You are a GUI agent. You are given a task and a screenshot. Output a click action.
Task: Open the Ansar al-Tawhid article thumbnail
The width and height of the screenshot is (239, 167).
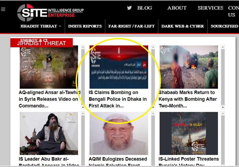tap(49, 67)
